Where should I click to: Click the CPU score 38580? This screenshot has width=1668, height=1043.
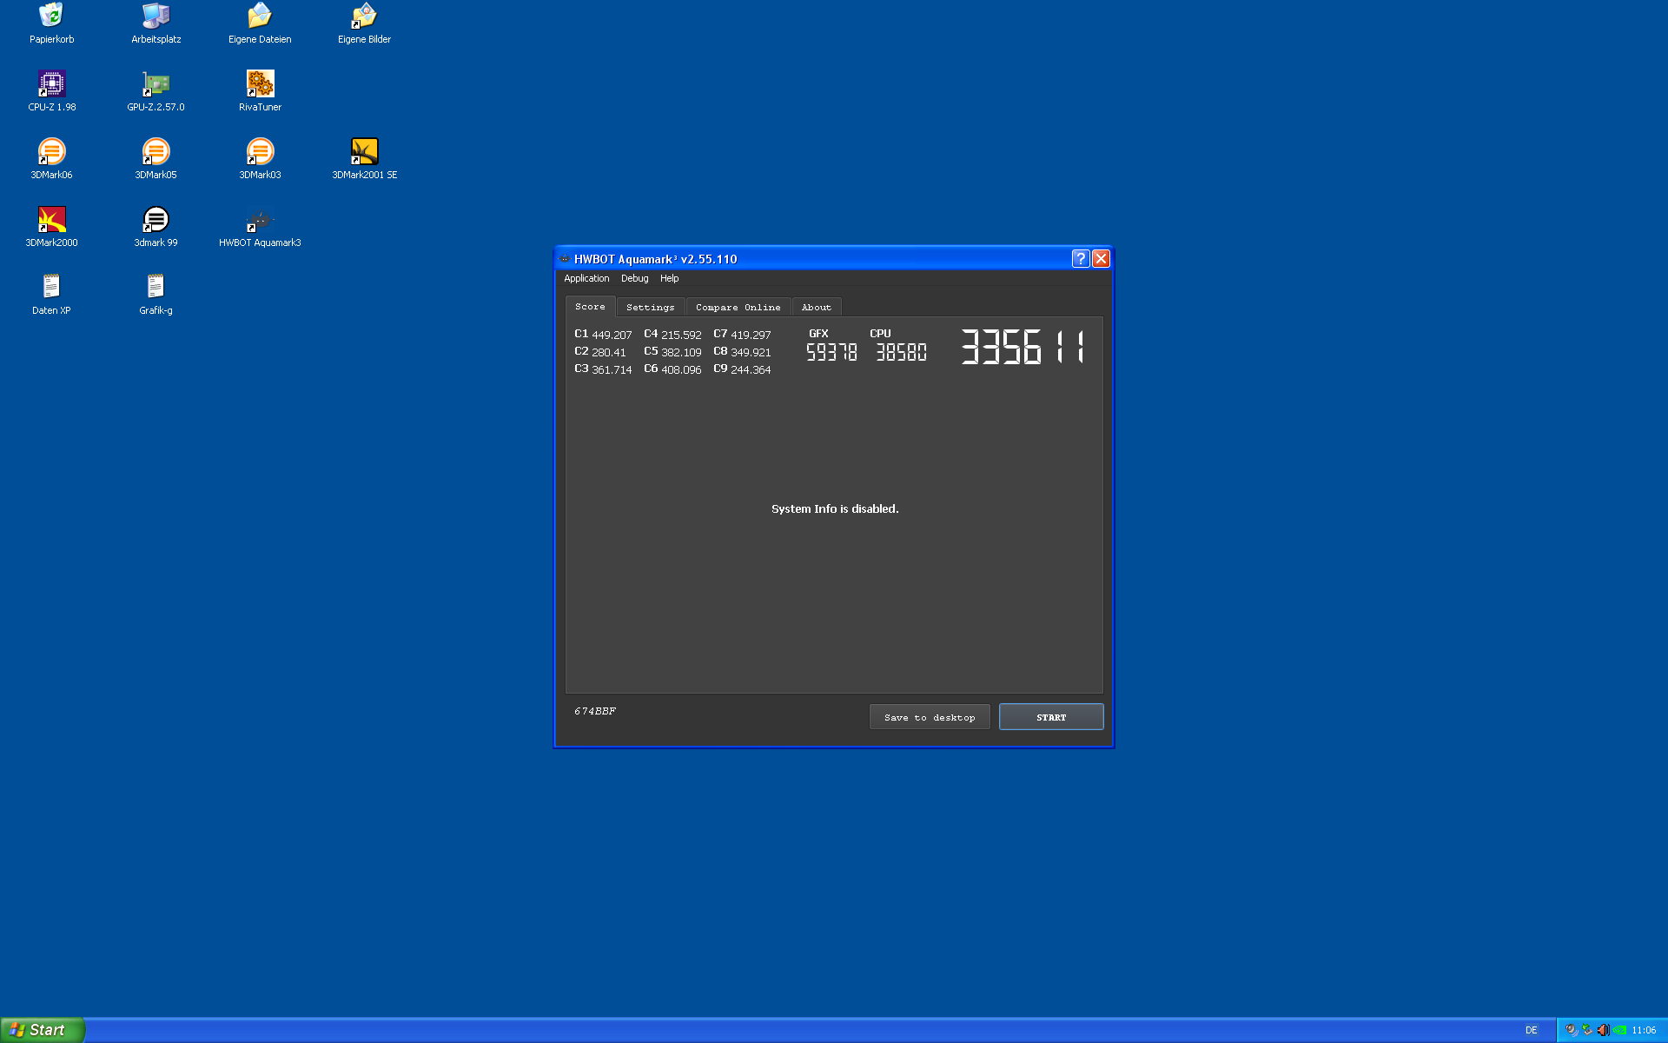click(x=901, y=352)
